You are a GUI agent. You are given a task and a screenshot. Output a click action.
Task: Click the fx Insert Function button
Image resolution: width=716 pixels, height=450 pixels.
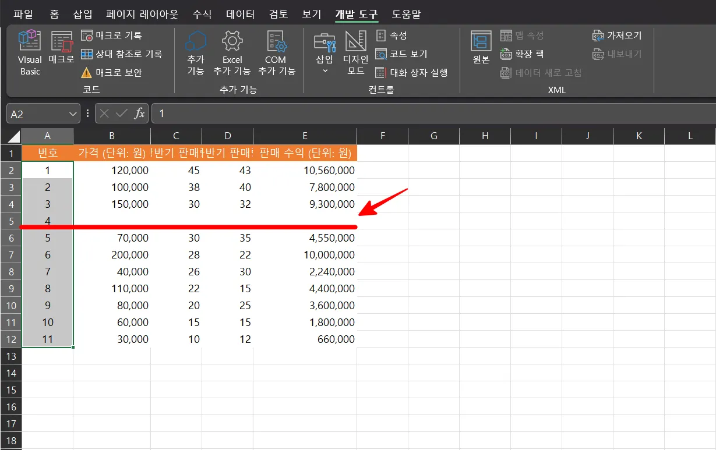139,113
